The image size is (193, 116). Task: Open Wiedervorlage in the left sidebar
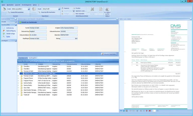point(11,33)
